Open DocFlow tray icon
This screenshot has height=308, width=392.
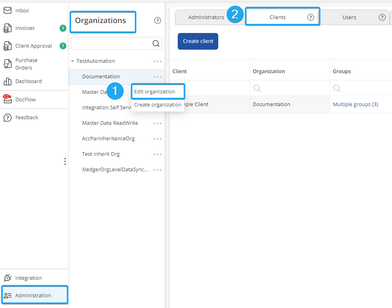point(8,99)
